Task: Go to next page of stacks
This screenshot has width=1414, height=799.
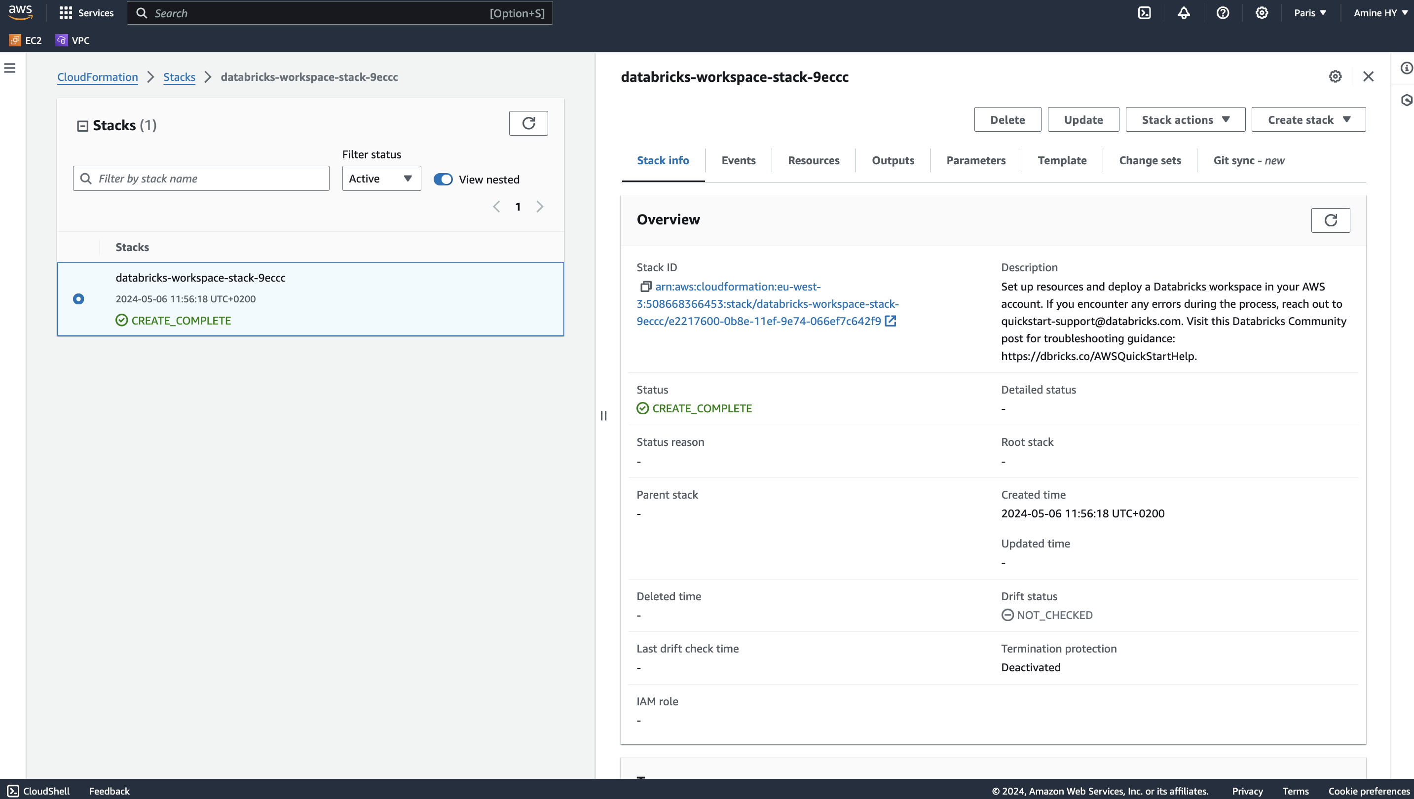Action: (x=540, y=207)
